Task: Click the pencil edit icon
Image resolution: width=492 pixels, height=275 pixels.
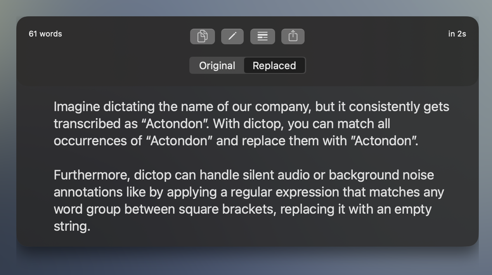Action: [x=232, y=37]
